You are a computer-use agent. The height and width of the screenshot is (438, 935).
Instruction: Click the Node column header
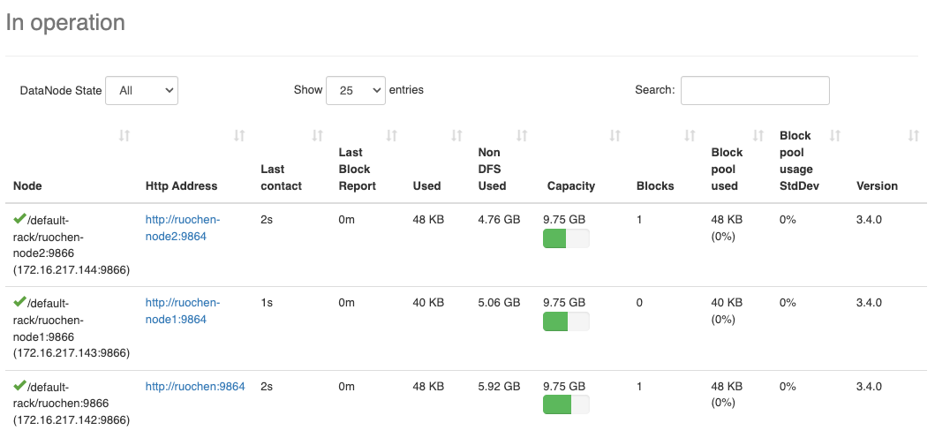pos(27,185)
